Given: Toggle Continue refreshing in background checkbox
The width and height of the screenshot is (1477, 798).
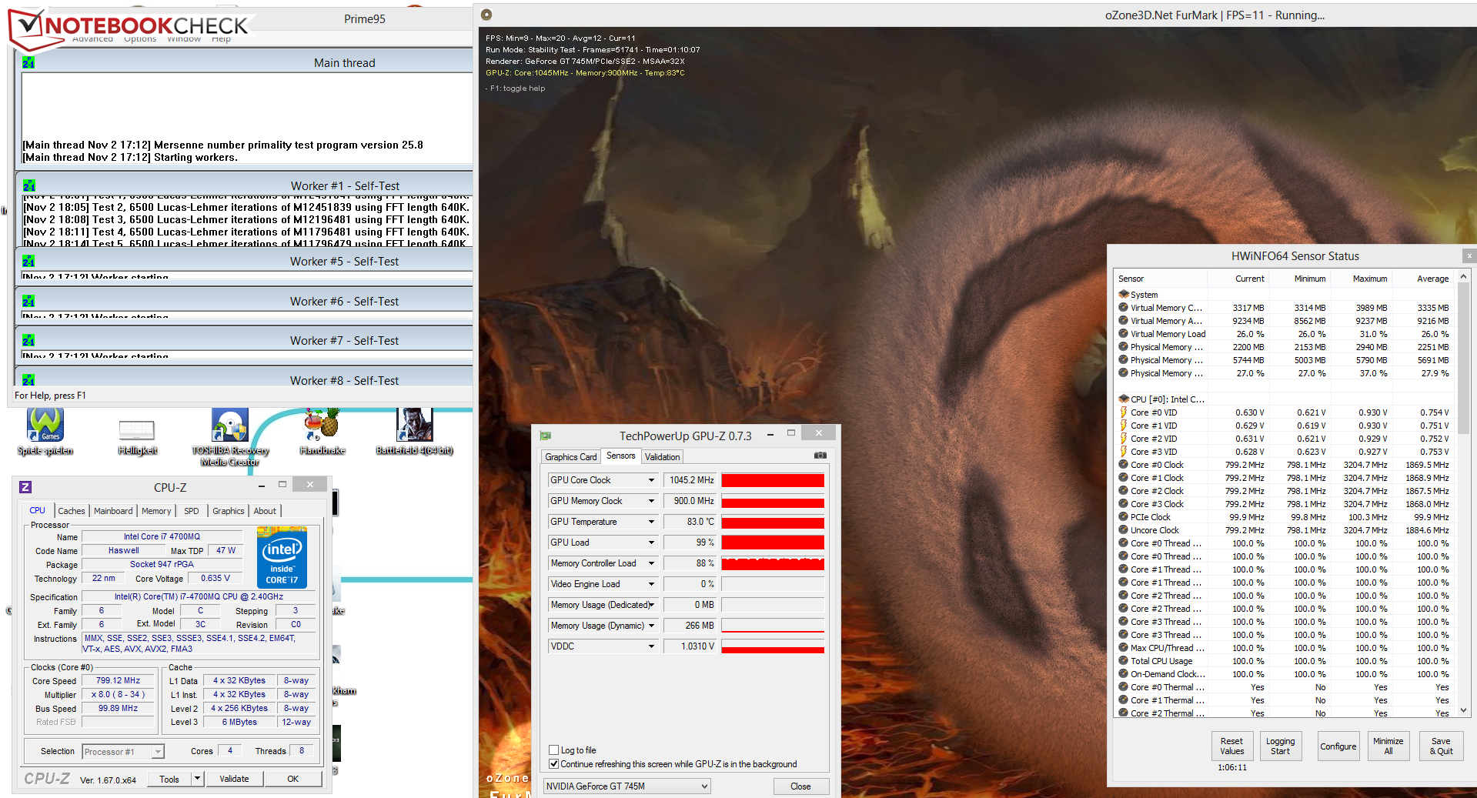Looking at the screenshot, I should point(553,764).
